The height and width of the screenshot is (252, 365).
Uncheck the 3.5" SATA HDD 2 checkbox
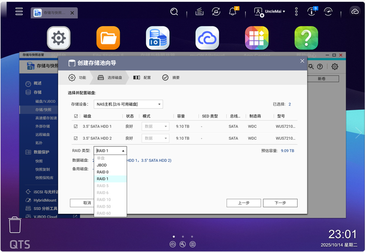click(x=75, y=138)
